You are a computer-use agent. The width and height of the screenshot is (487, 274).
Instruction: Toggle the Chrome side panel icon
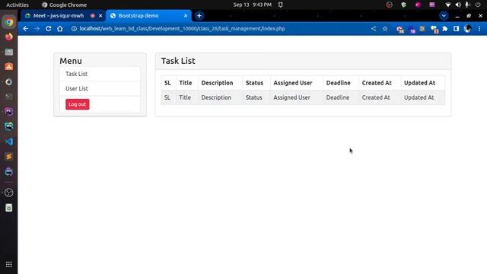[x=456, y=29]
